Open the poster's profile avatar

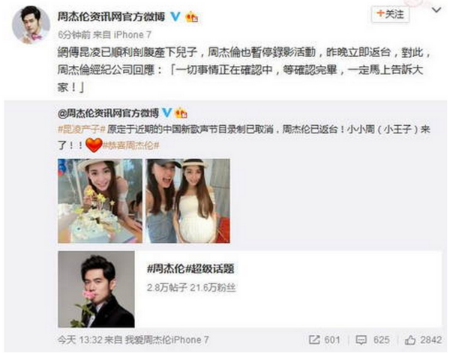pos(31,25)
